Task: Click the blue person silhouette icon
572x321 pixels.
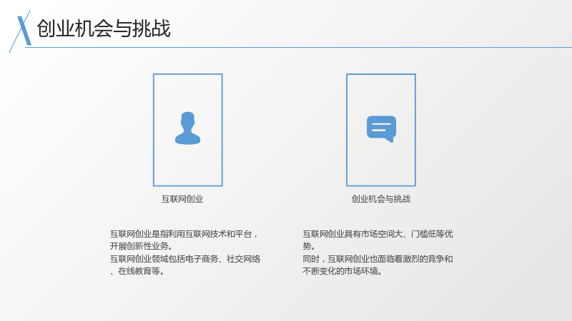Action: click(x=187, y=128)
